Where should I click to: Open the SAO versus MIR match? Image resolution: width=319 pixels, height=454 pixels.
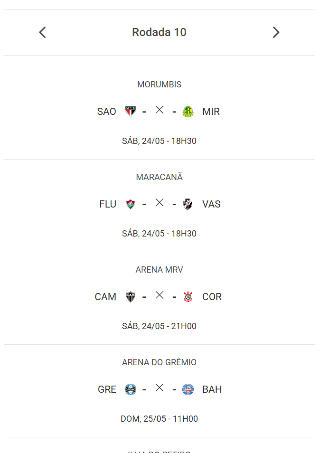click(159, 111)
